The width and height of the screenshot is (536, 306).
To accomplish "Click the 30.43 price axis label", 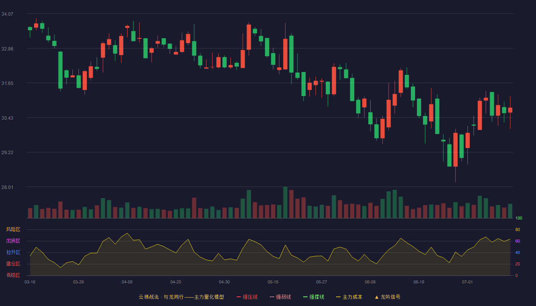I will 7,118.
